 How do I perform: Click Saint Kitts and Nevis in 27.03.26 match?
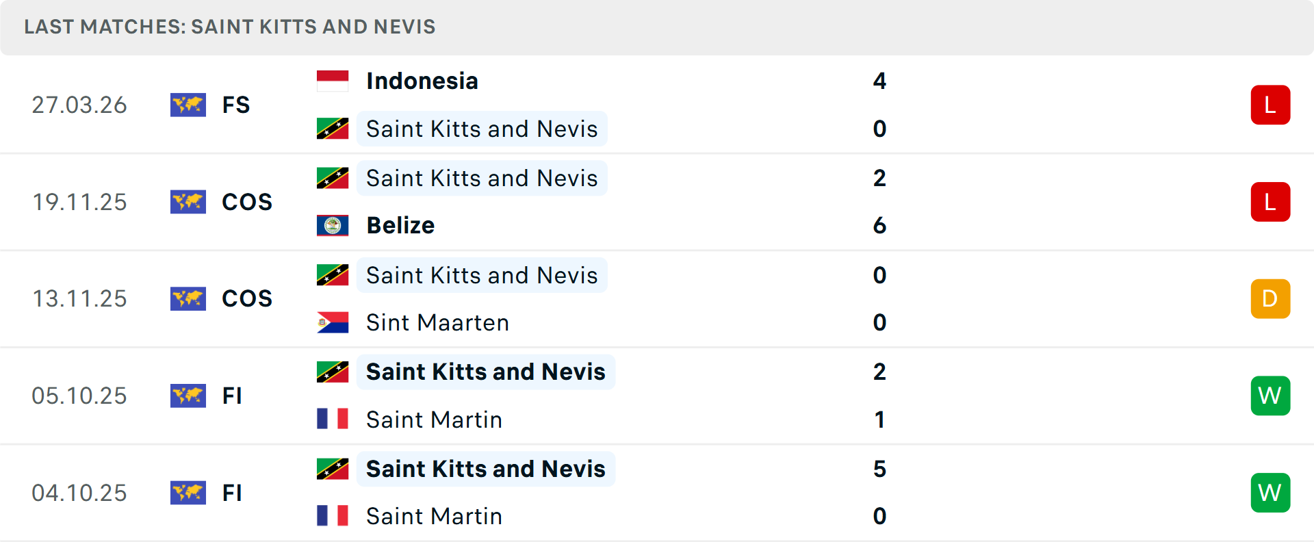click(482, 129)
